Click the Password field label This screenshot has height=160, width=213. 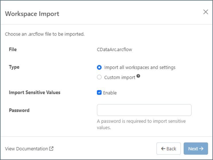pyautogui.click(x=19, y=110)
